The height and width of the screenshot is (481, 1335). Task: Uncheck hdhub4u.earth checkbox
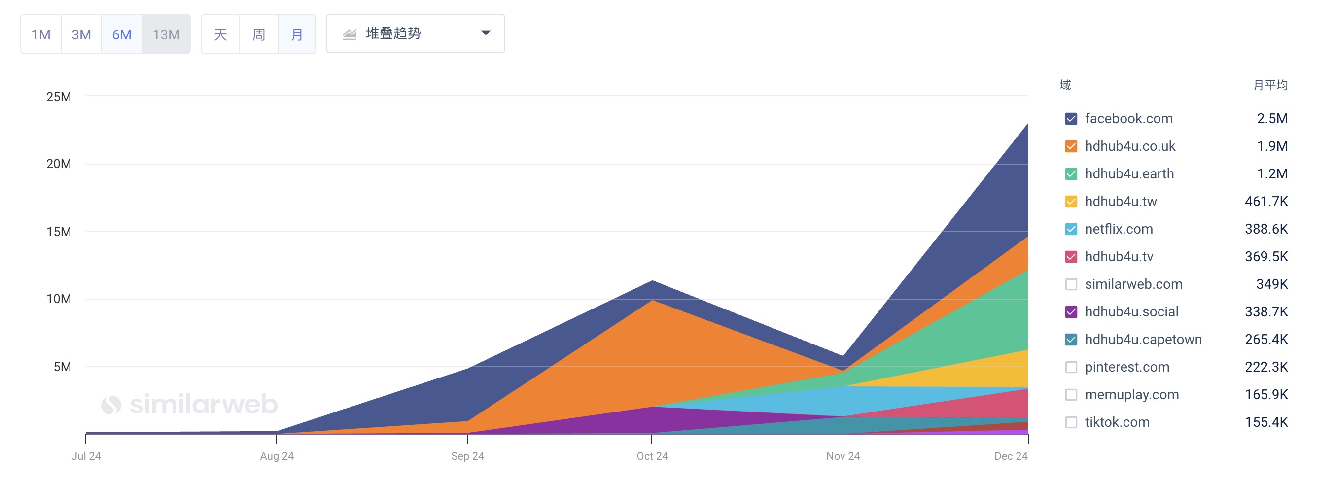tap(1071, 173)
